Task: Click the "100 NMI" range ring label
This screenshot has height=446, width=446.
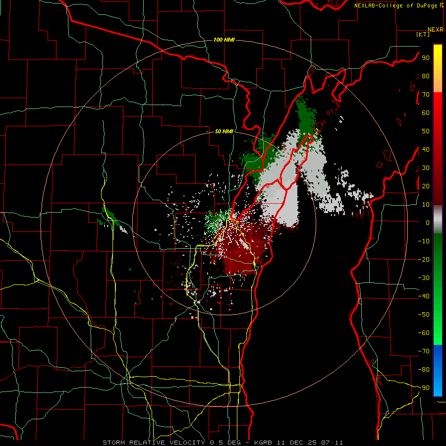Action: pos(224,40)
